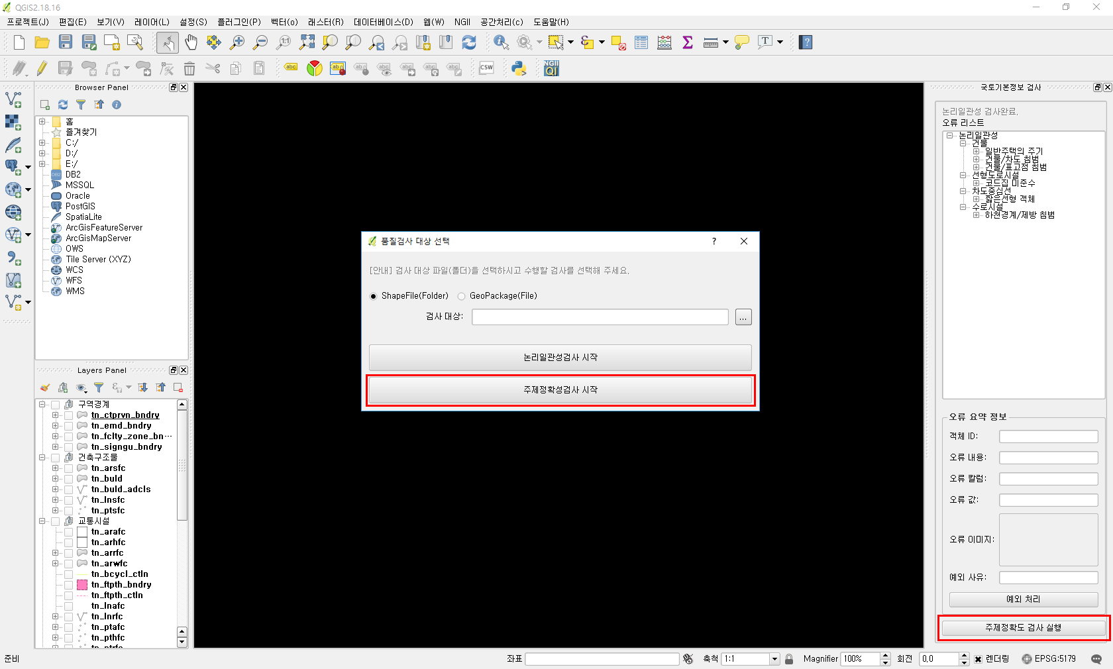The image size is (1113, 669).
Task: Click the pink tn_ftpth_bndry color swatch
Action: pos(82,585)
